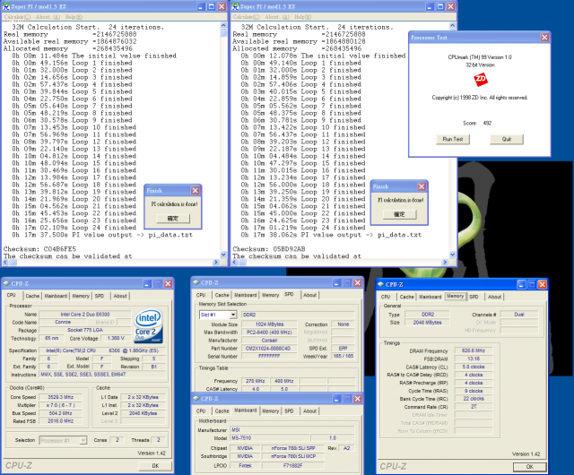
Task: Click the FSB:DRAM 13:16 value
Action: [x=474, y=358]
